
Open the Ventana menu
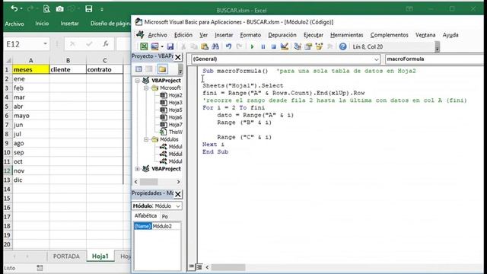[x=425, y=35]
